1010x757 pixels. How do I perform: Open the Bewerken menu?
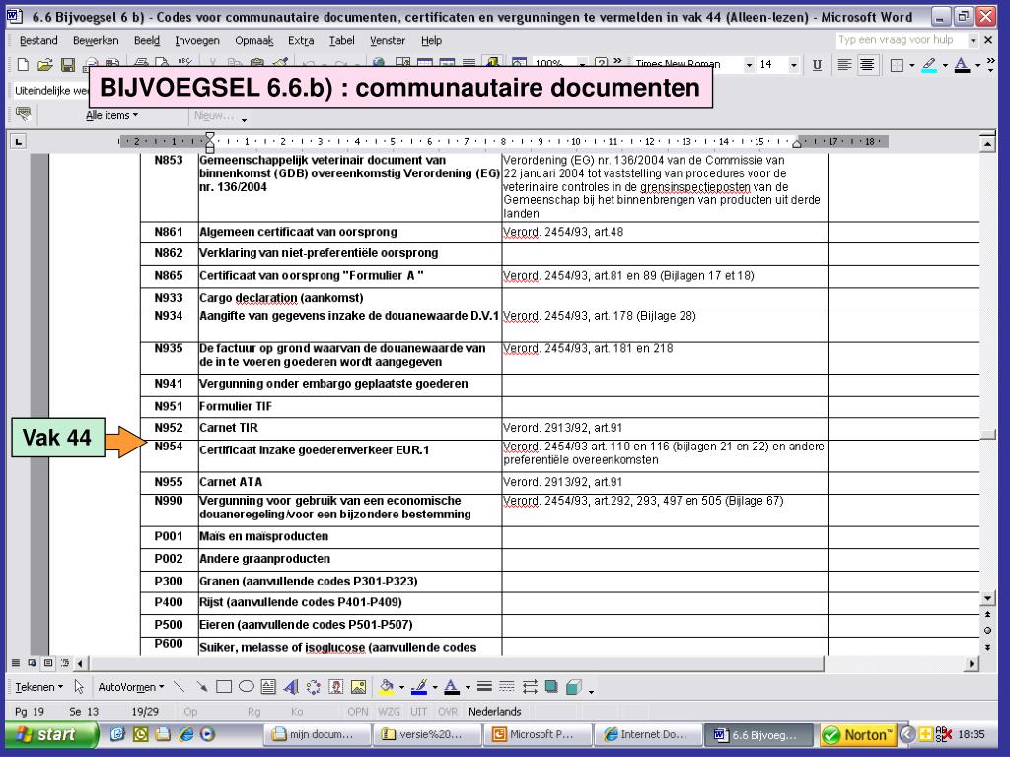tap(96, 40)
